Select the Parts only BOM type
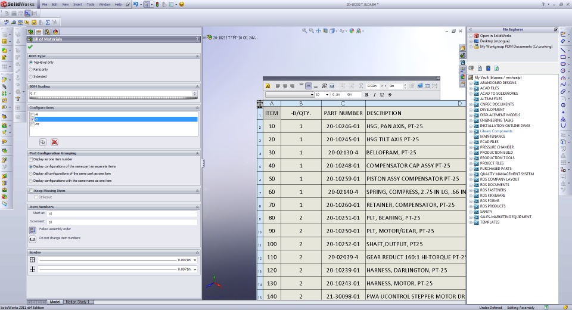572x310 pixels. 30,69
